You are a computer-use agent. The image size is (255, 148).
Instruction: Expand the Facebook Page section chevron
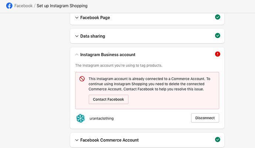(x=77, y=17)
